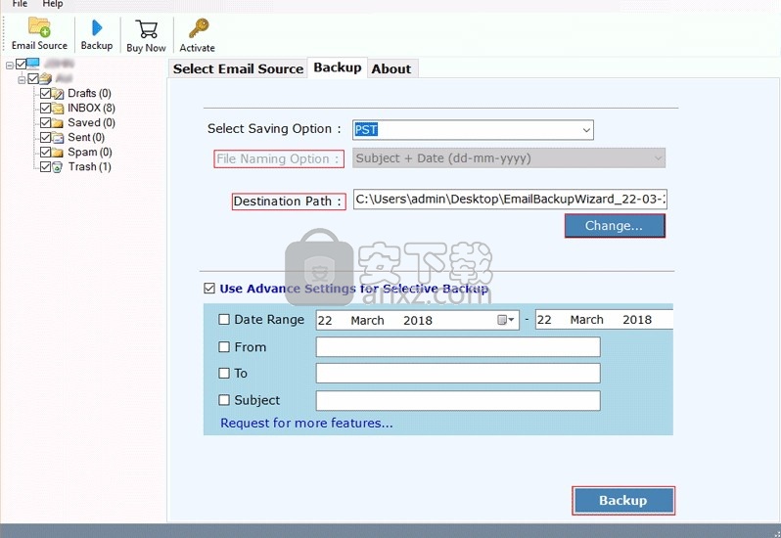This screenshot has width=781, height=538.
Task: Open the Select Saving Option dropdown
Action: point(585,129)
